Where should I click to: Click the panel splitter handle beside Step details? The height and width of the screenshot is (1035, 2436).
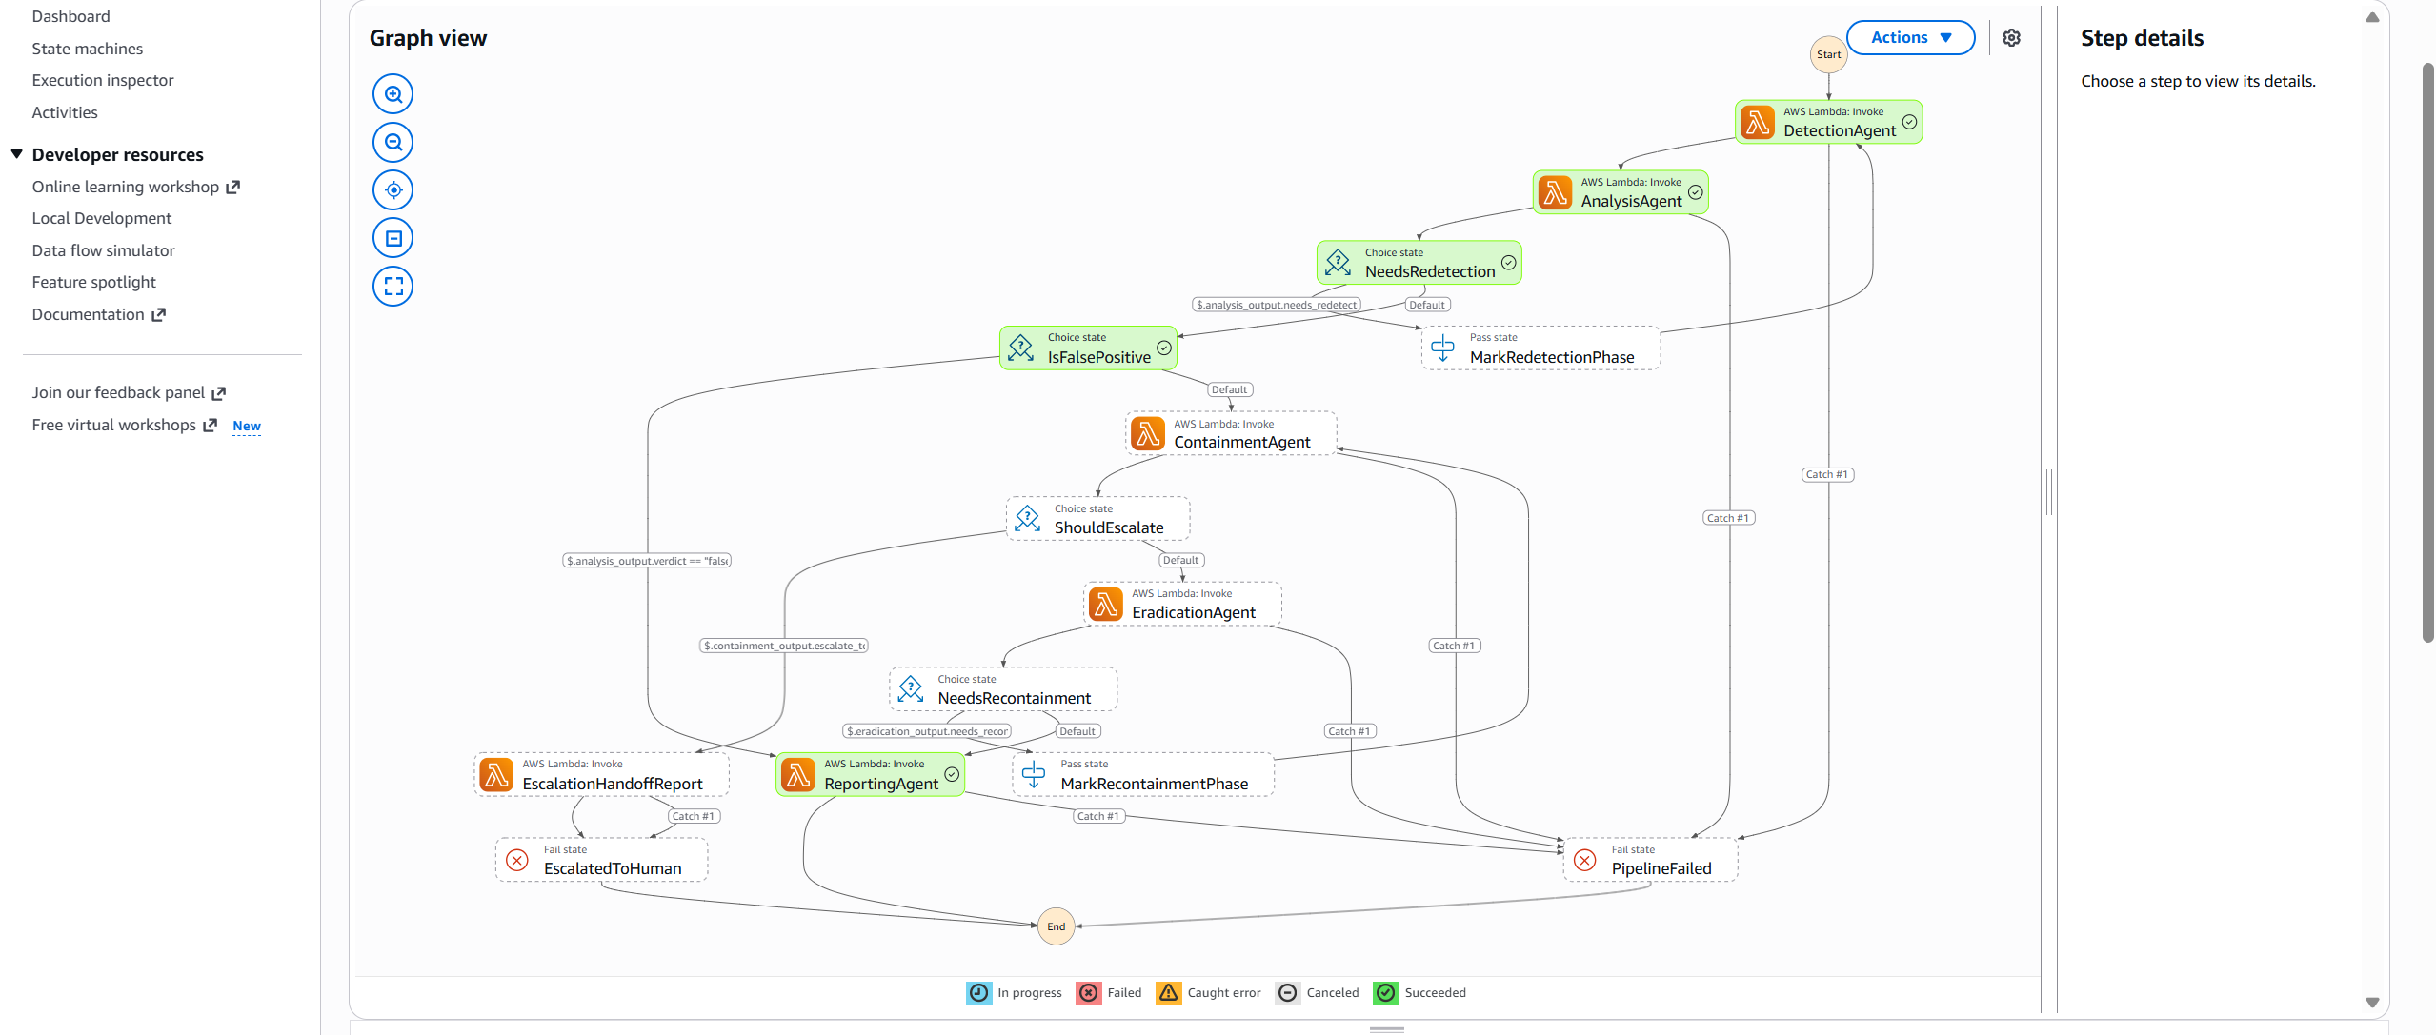click(2049, 492)
